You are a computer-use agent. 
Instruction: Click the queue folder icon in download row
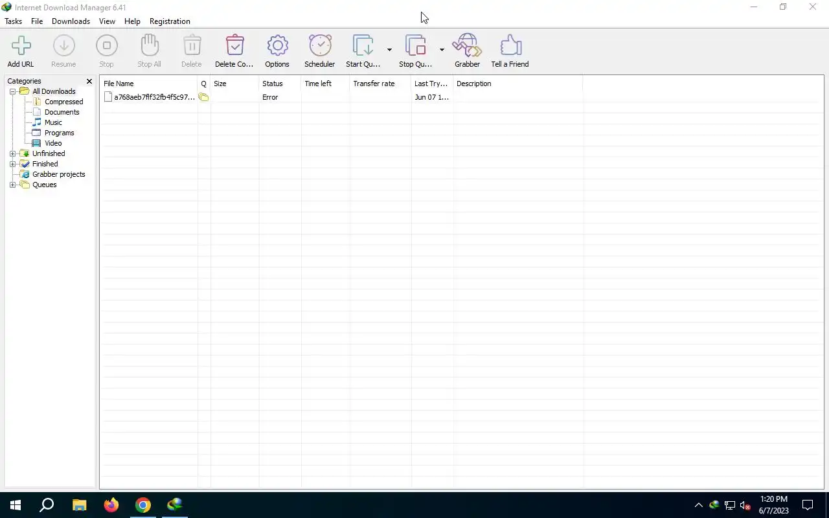(203, 97)
